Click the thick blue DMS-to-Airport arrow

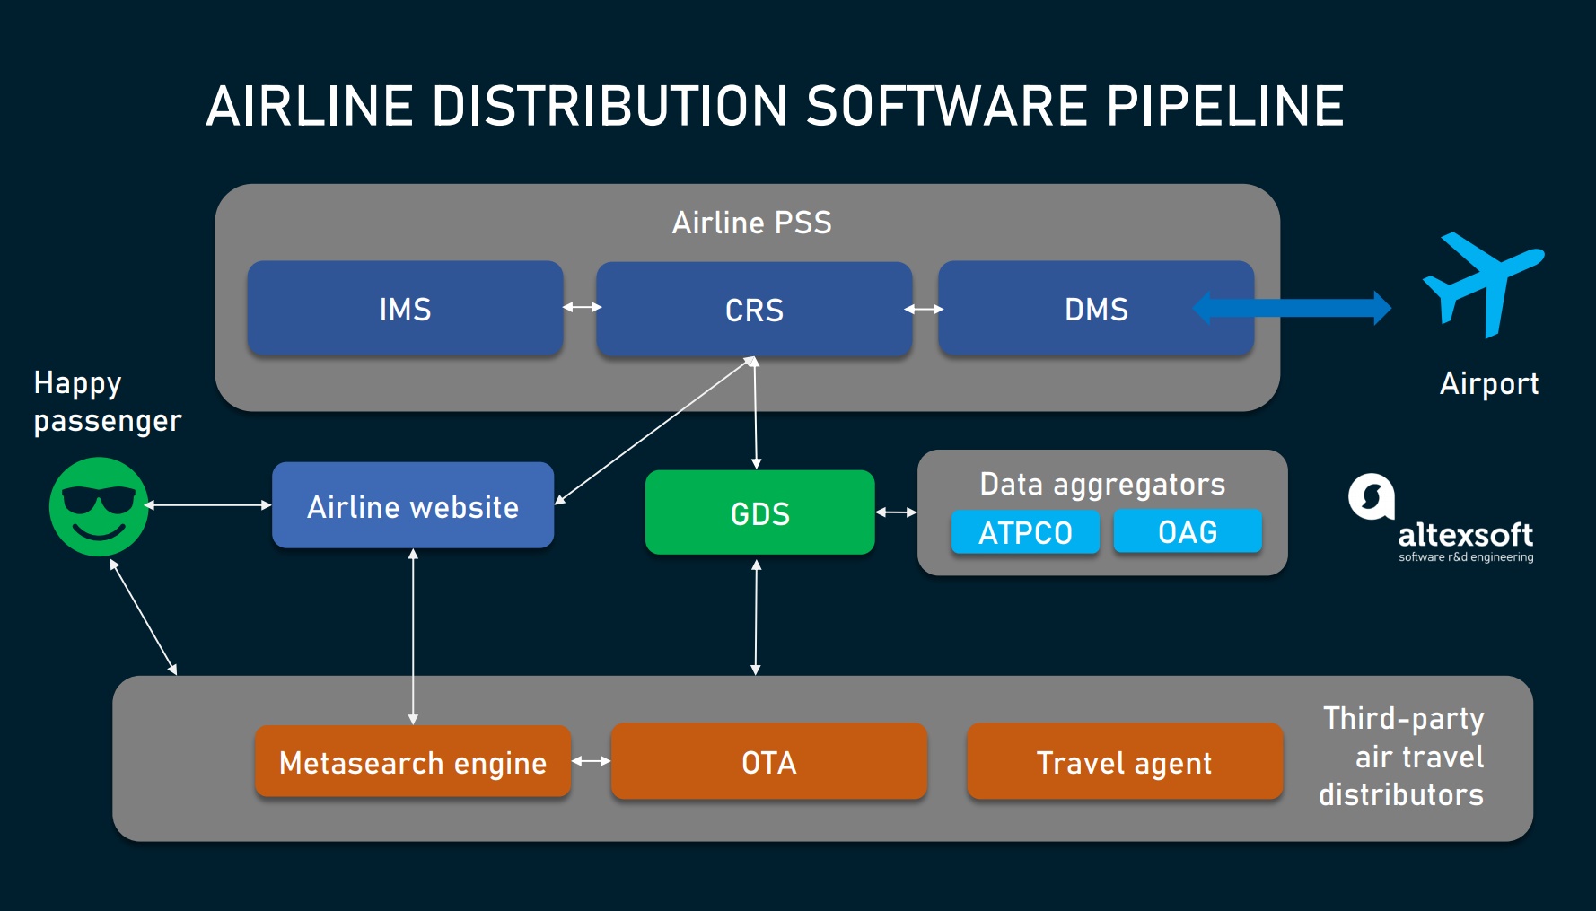pos(1293,309)
